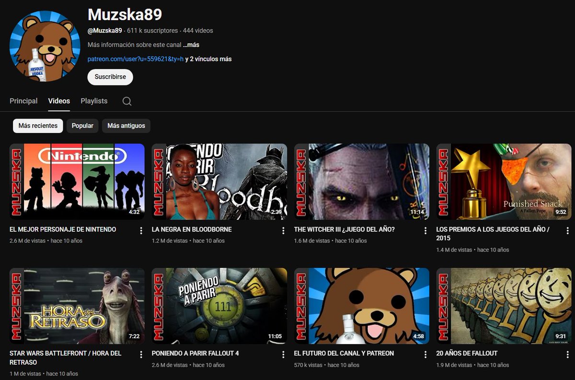This screenshot has height=380, width=575.
Task: Open the channel search magnifier icon
Action: point(127,101)
